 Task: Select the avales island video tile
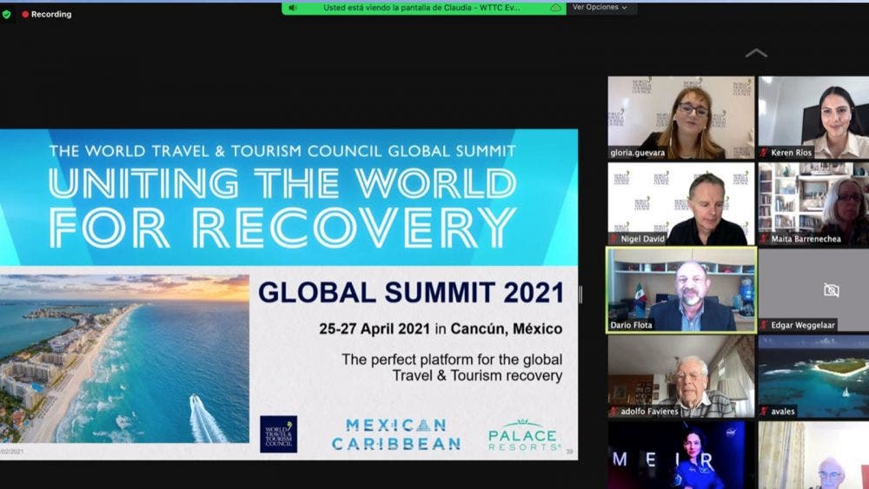tap(813, 375)
